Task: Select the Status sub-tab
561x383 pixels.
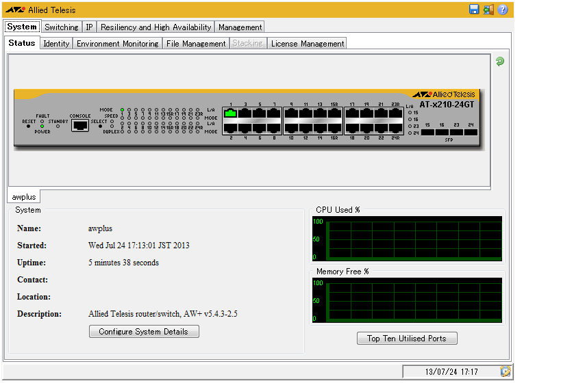Action: [22, 43]
